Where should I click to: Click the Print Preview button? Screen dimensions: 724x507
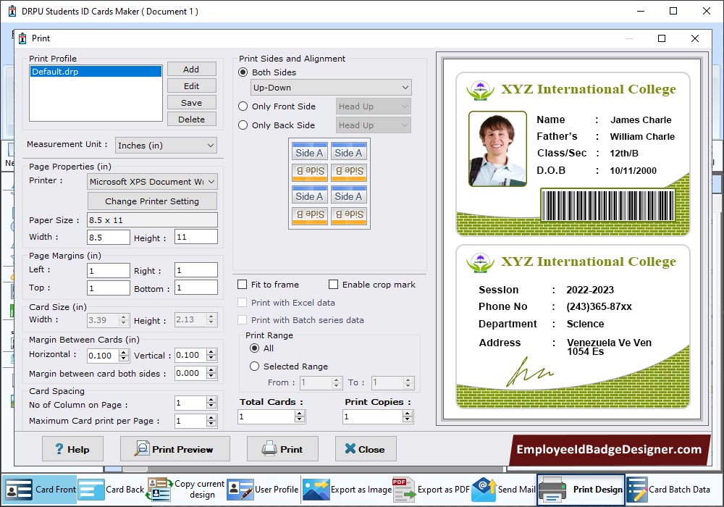174,449
